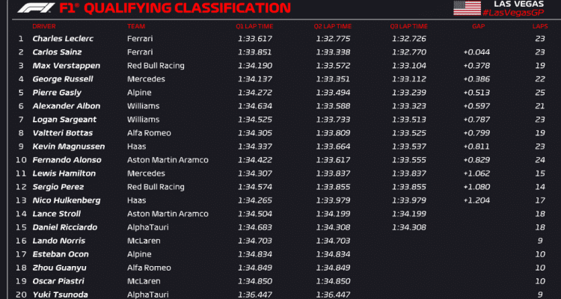Select driver Charles Leclerc
The height and width of the screenshot is (299, 561).
click(x=63, y=39)
